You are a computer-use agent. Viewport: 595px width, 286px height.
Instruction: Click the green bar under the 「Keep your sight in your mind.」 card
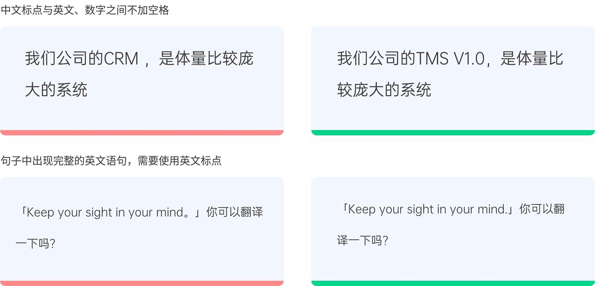pyautogui.click(x=453, y=283)
